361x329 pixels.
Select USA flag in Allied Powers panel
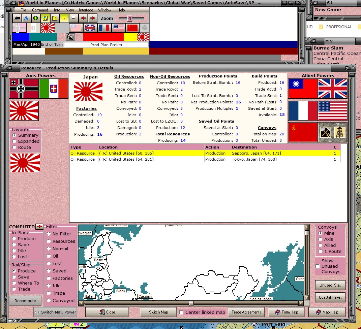tap(333, 111)
